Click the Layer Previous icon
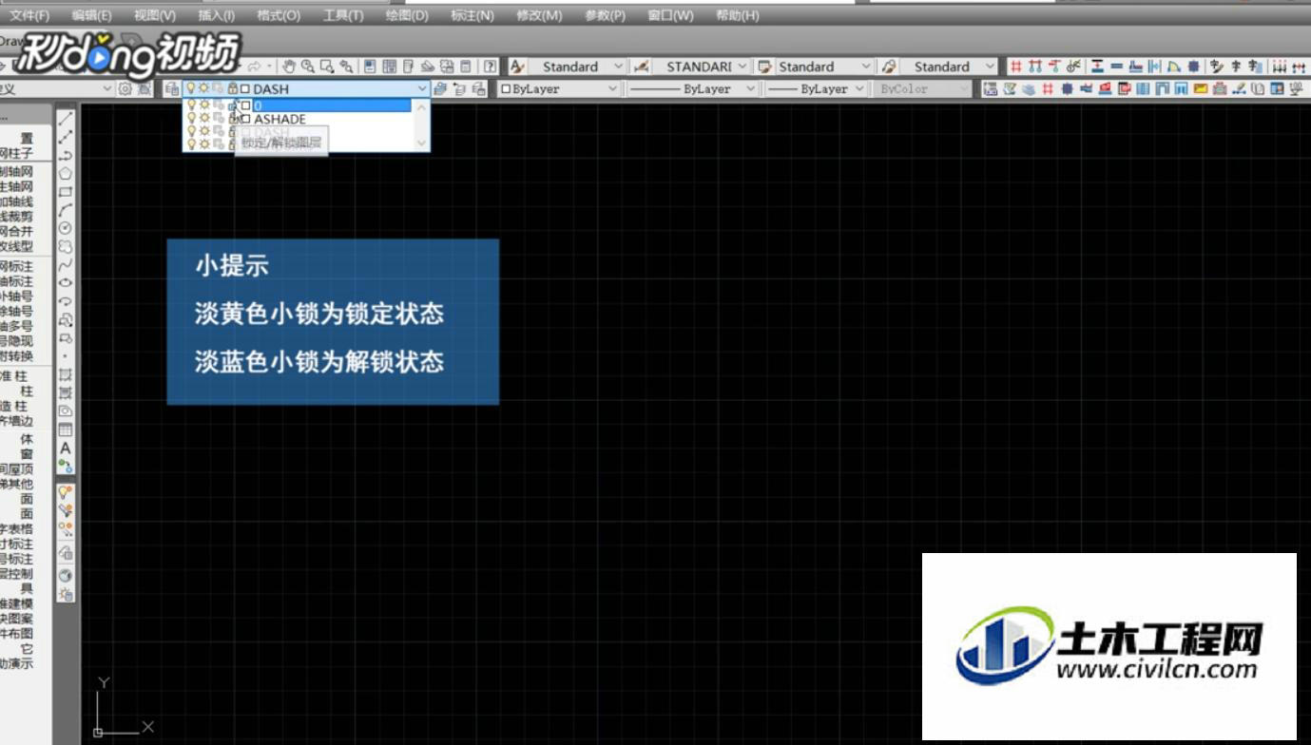 [x=460, y=88]
